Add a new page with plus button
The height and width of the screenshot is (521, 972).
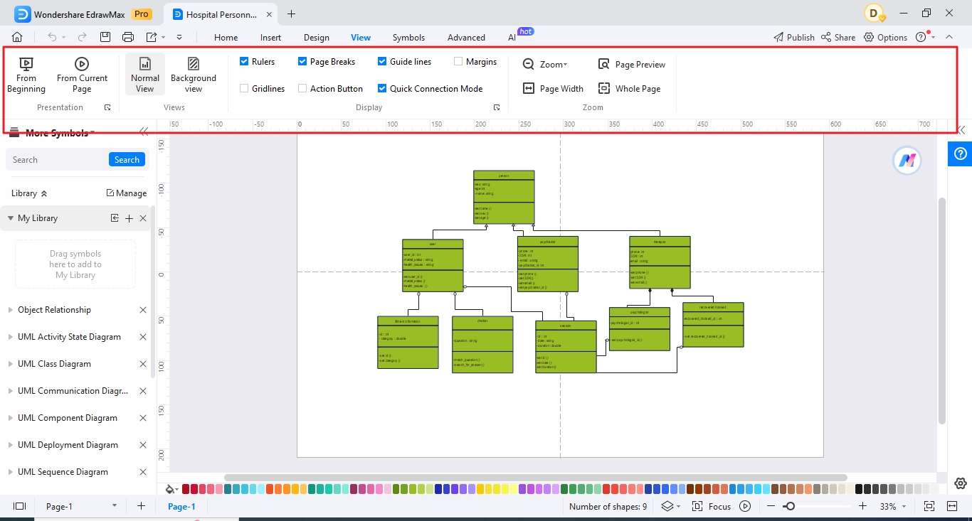point(141,506)
